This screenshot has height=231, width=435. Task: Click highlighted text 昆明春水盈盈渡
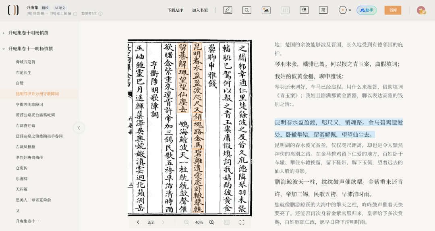(x=295, y=123)
